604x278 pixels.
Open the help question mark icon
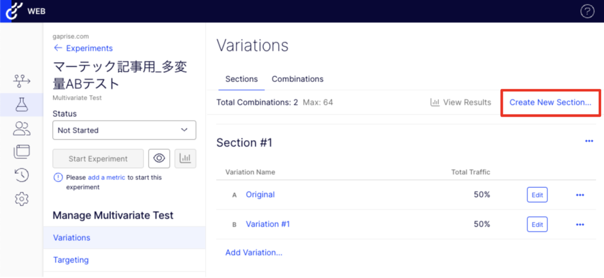(587, 11)
